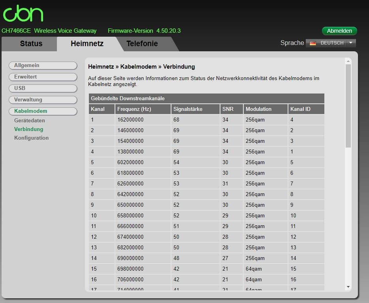Viewport: 369px width, 303px height.
Task: Click the Firmware-Version 4.50.20.3 text
Action: [x=144, y=31]
